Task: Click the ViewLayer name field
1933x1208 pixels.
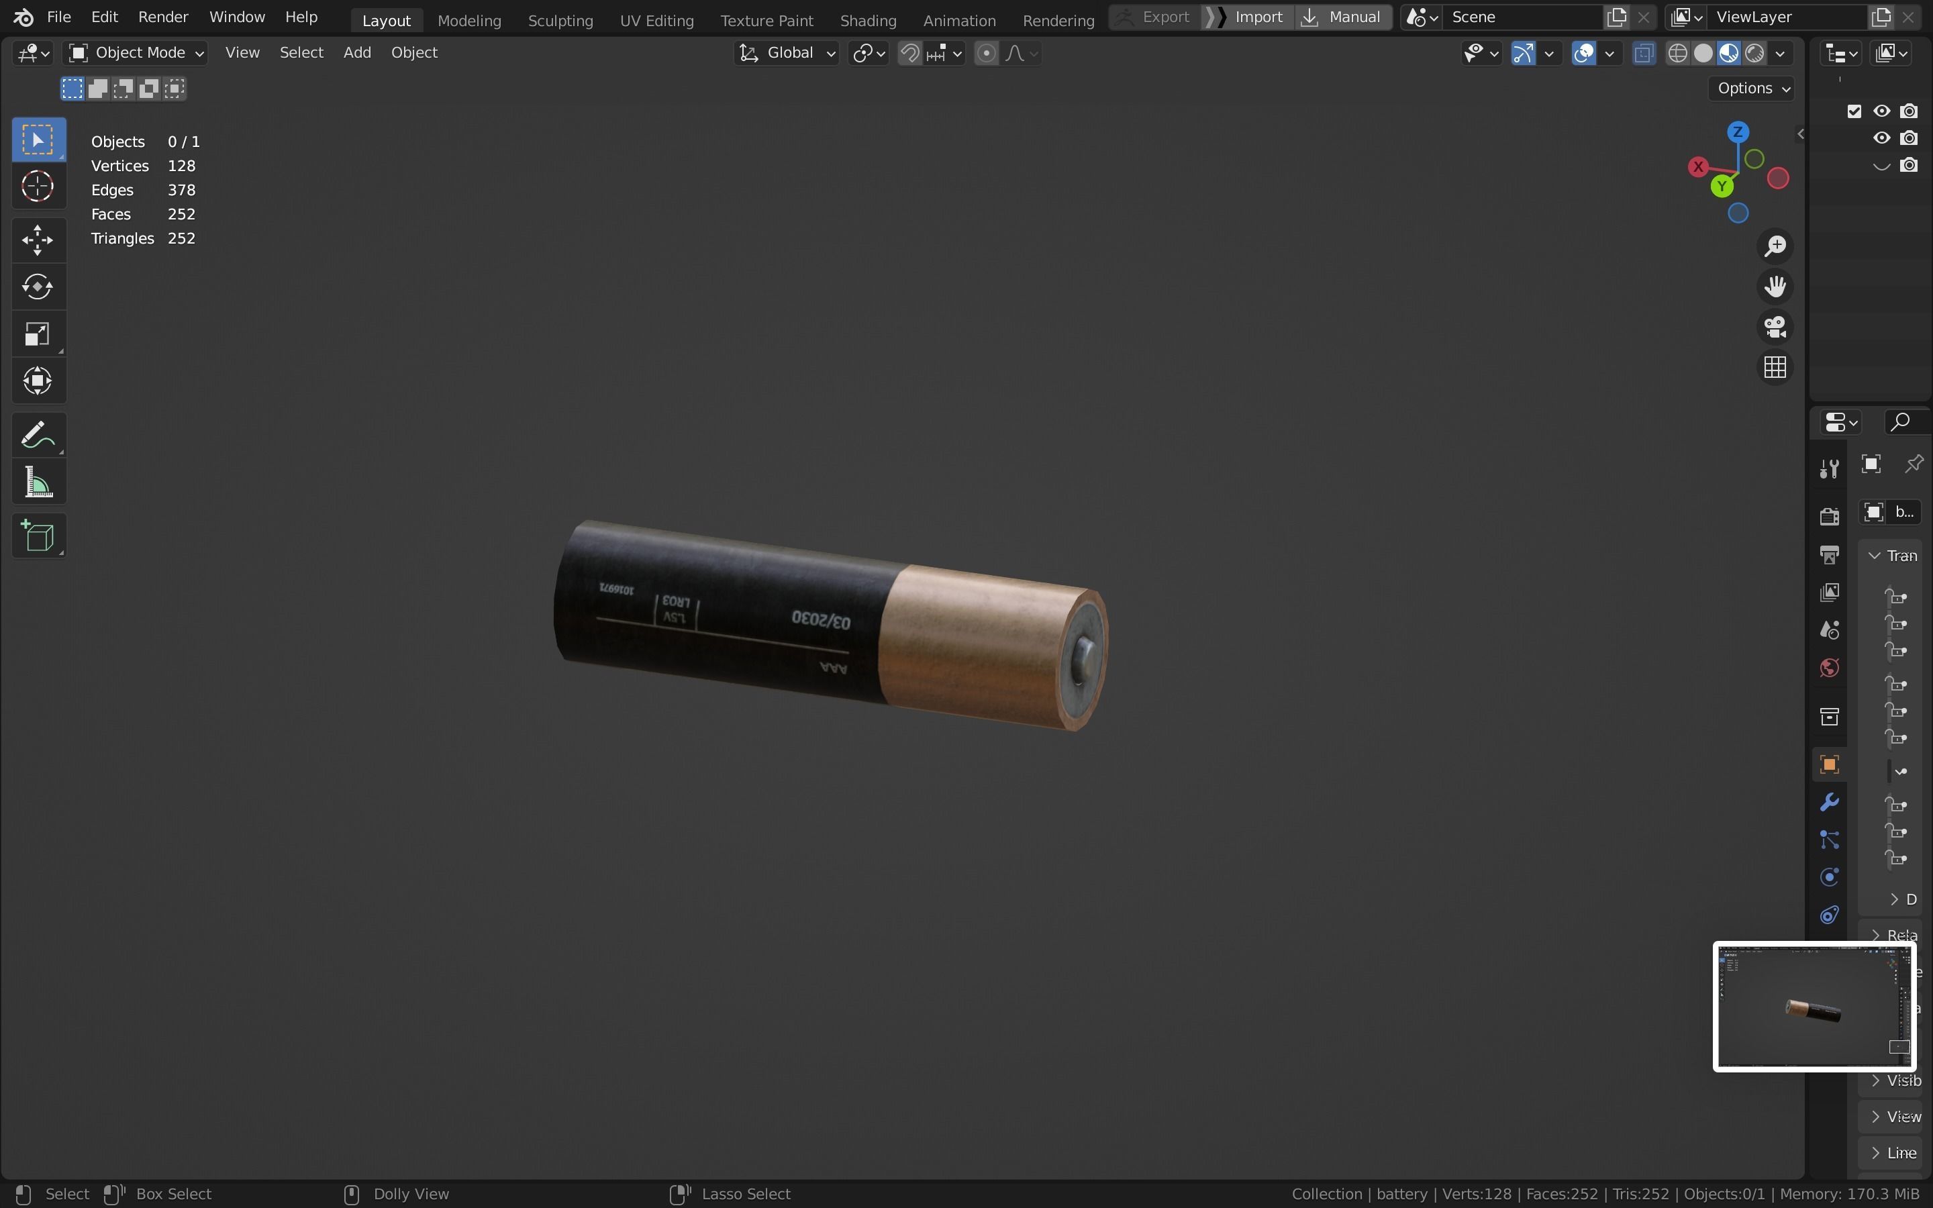Action: point(1786,17)
